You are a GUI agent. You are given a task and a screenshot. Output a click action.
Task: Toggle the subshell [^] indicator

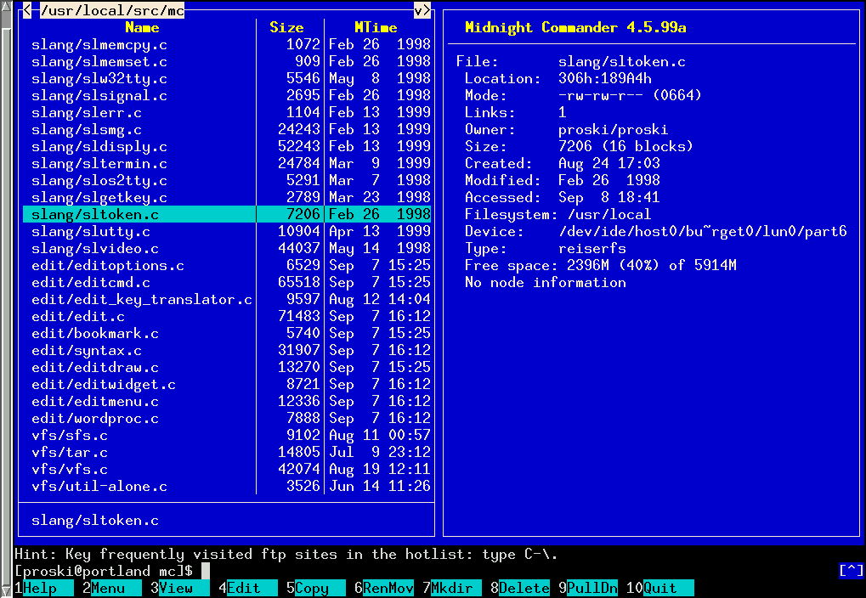[x=851, y=570]
